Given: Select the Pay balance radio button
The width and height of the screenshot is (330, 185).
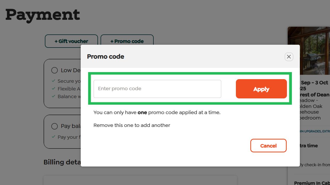Looking at the screenshot, I should coord(54,126).
